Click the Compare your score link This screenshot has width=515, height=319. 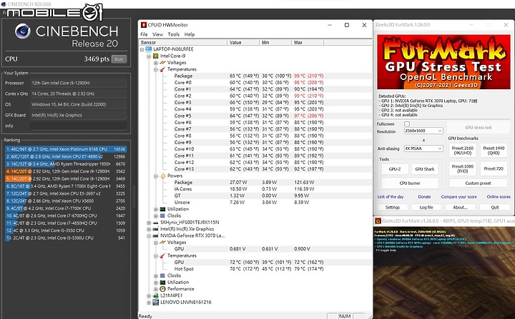[458, 197]
